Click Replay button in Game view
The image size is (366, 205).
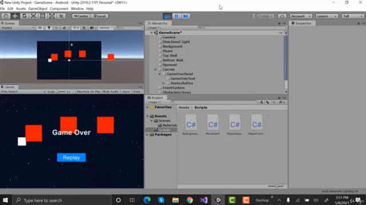(71, 158)
